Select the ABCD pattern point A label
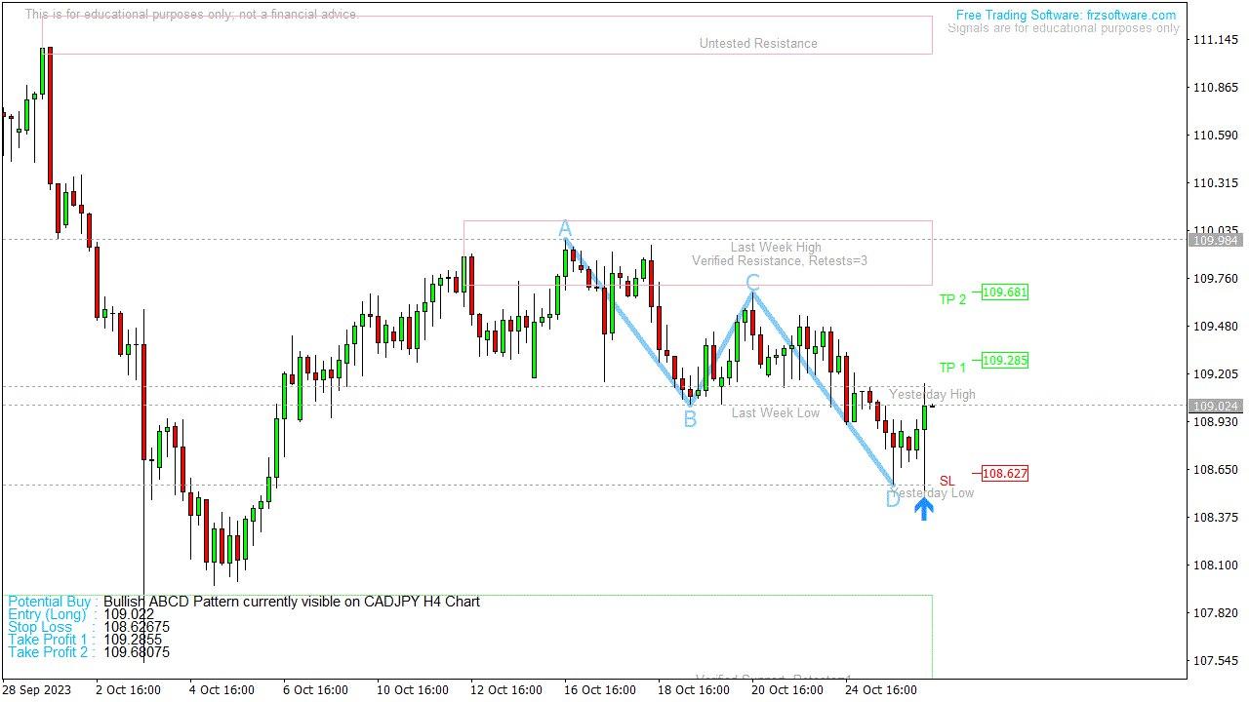1249x702 pixels. tap(564, 229)
